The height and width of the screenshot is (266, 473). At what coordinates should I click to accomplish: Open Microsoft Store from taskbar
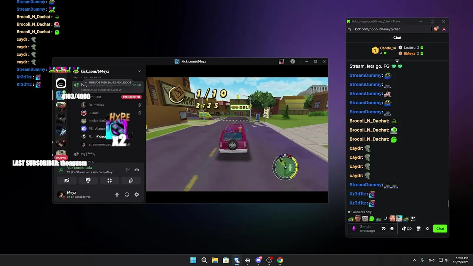pos(226,260)
